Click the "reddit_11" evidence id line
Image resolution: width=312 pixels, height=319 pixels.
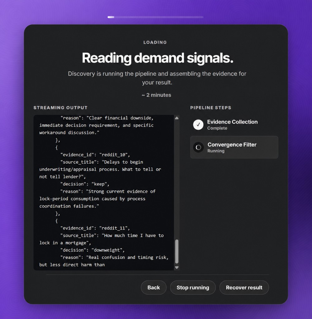click(95, 228)
